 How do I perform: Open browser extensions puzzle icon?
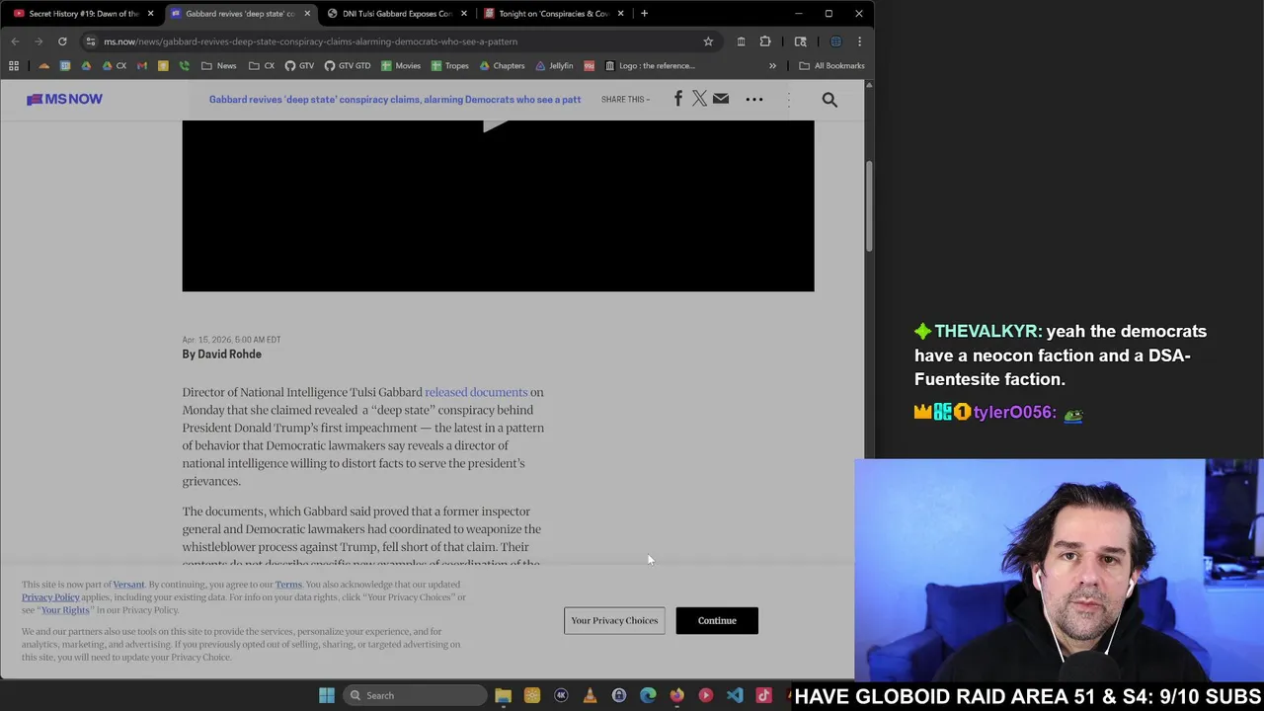765,41
